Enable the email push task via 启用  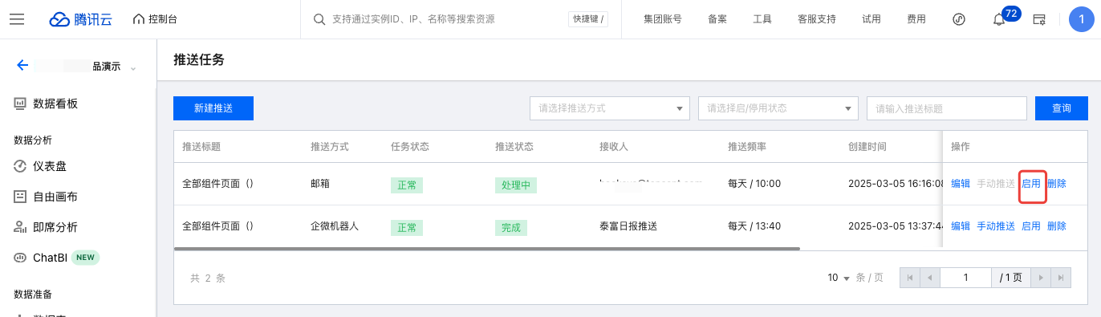coord(1031,184)
